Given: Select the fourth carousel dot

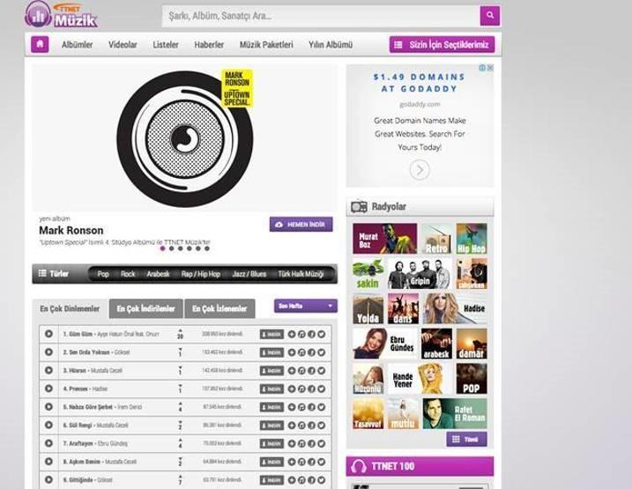Looking at the screenshot, I should tap(189, 248).
